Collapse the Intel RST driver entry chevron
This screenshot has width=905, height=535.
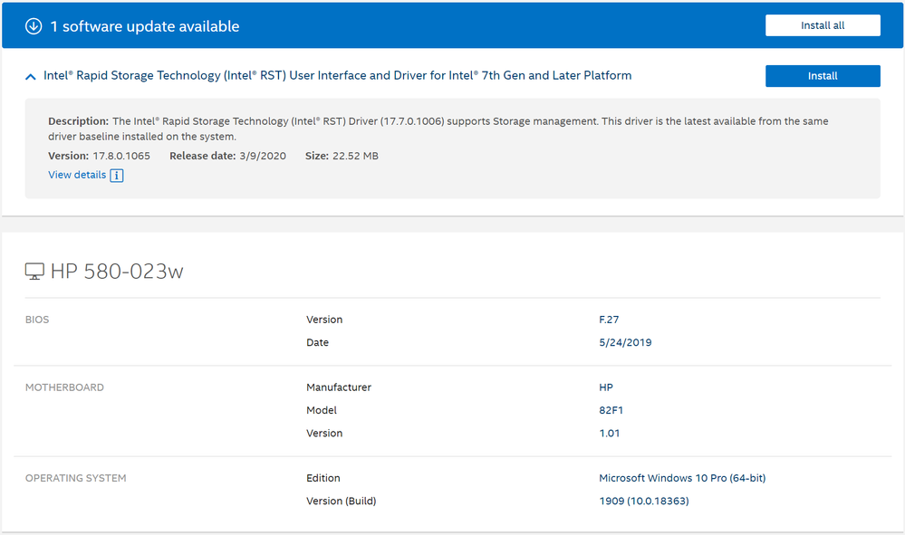[31, 77]
